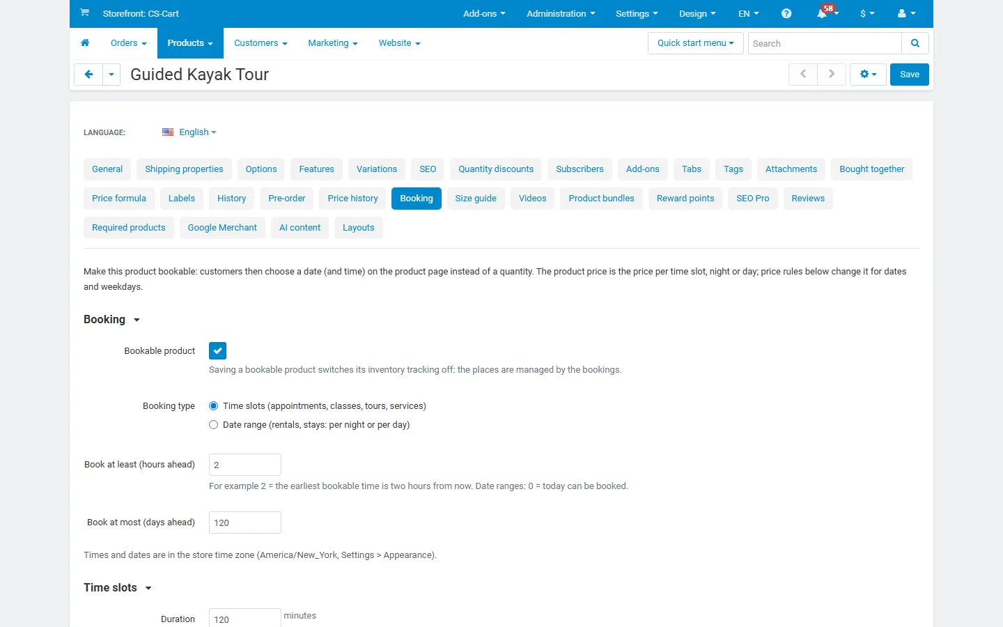Open the EN language dropdown
1003x627 pixels.
[x=749, y=14]
